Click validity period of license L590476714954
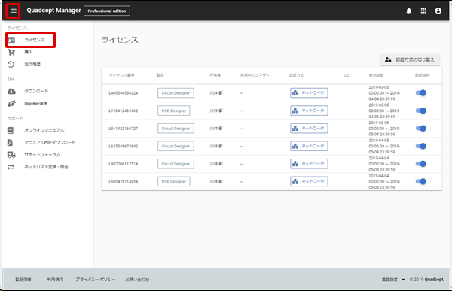Viewport: 452px width, 291px height. [x=384, y=182]
